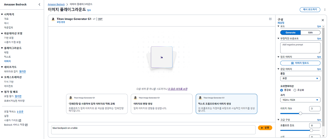Click the configuration panel scrollbar

pos(324,77)
